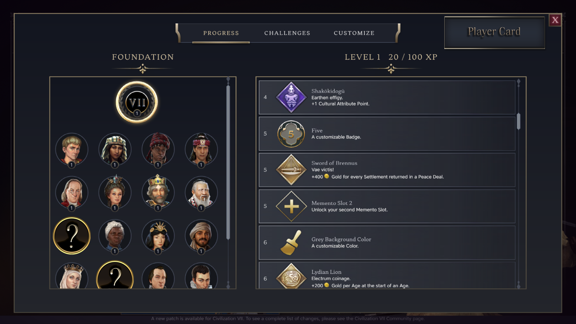Select the Memento Slot 2 plus icon

pos(291,206)
